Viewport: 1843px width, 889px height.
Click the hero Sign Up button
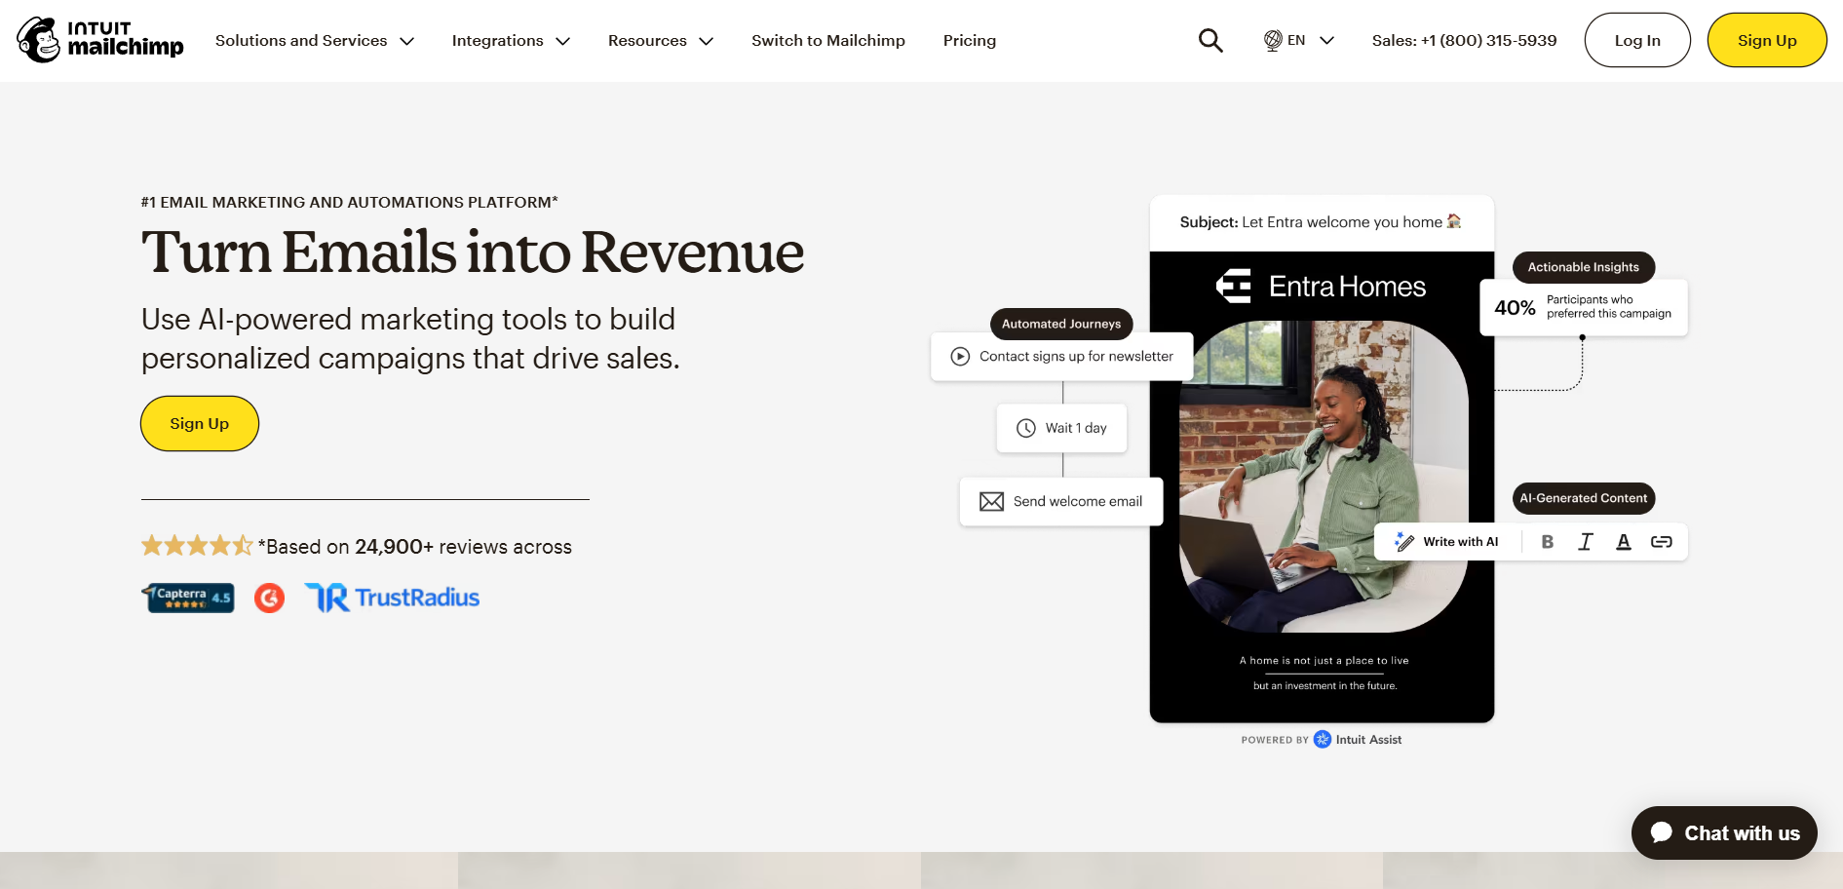pyautogui.click(x=200, y=423)
